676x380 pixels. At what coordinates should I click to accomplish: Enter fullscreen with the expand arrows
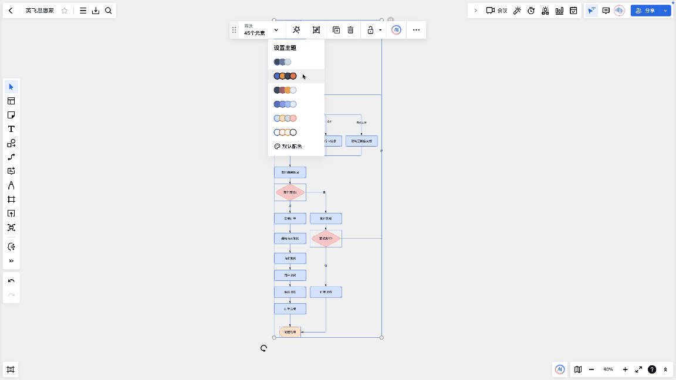click(638, 369)
